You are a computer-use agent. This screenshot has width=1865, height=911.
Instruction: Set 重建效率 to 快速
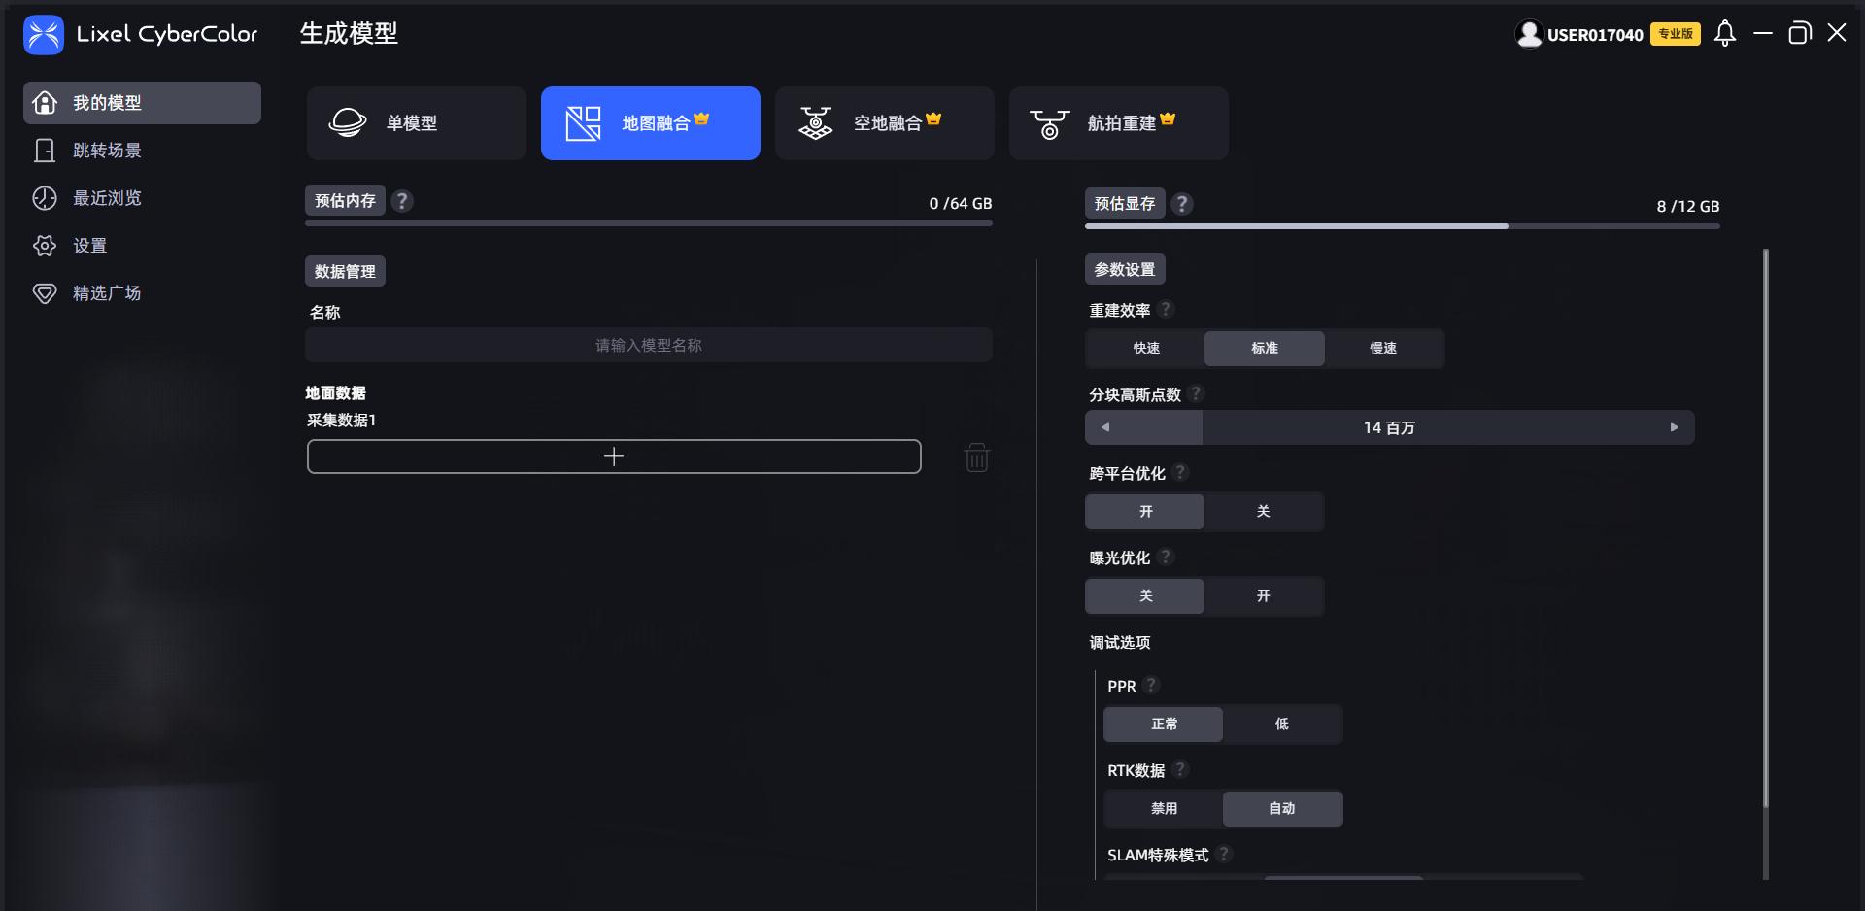(1145, 349)
